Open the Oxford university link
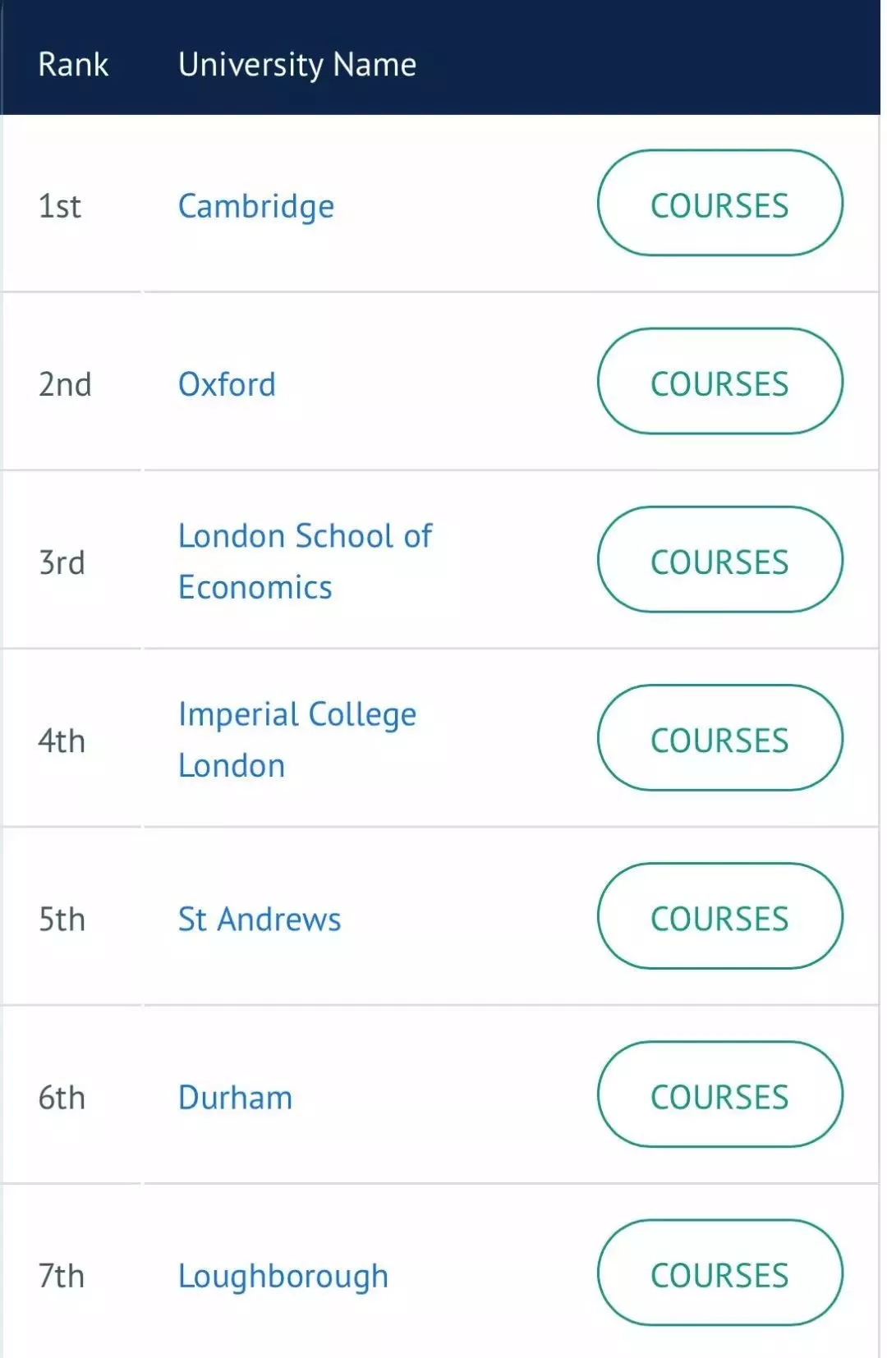Viewport: 887px width, 1358px height. pyautogui.click(x=227, y=384)
